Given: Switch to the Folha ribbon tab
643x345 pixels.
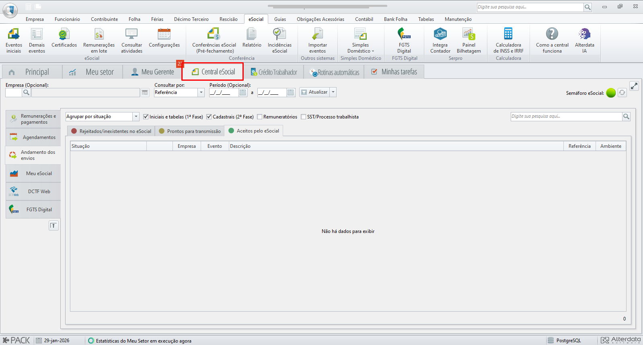Looking at the screenshot, I should pos(134,19).
